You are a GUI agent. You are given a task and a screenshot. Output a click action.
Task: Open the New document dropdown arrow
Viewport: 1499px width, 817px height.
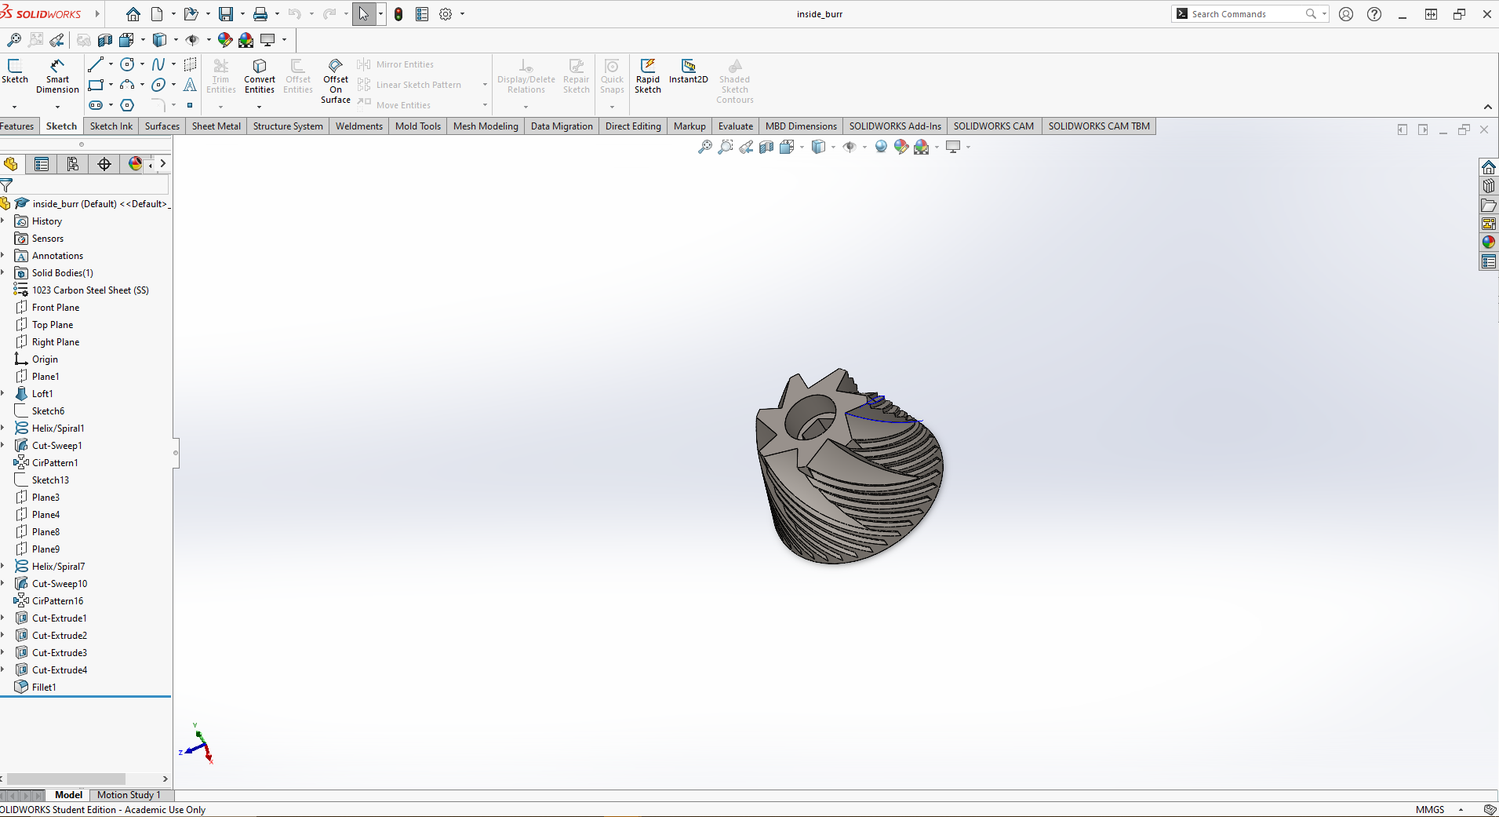[173, 14]
